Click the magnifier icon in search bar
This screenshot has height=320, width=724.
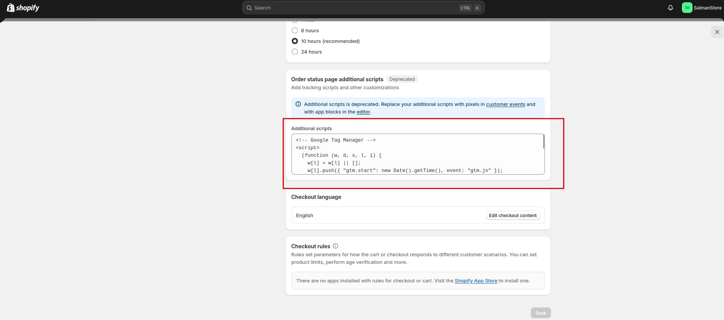[249, 8]
